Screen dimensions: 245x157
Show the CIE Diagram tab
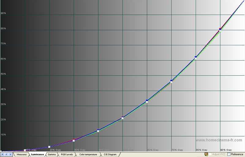point(110,155)
